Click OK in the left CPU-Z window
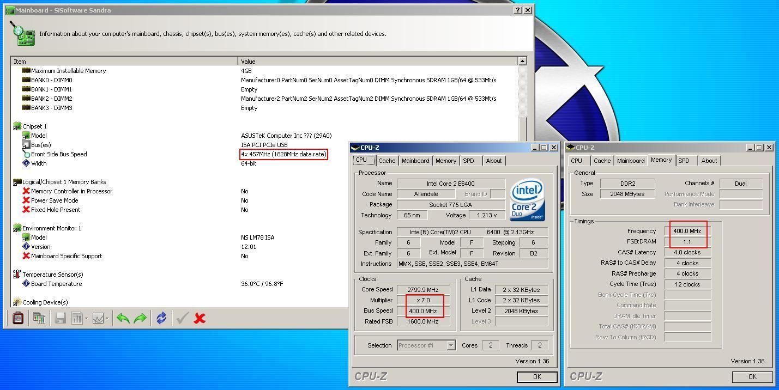This screenshot has height=390, width=779. 537,377
